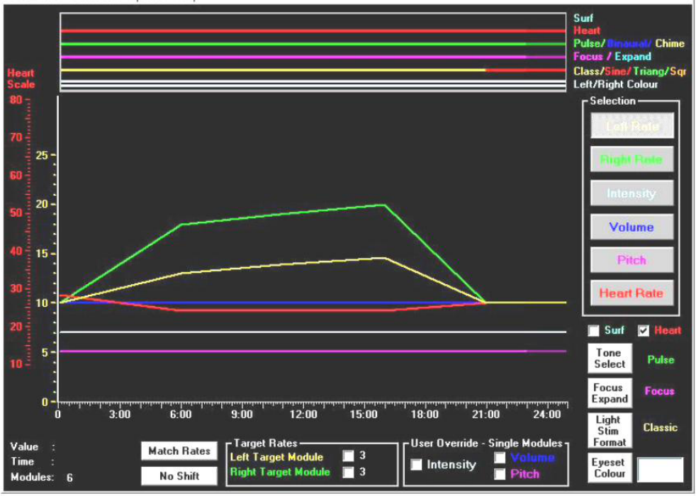Click the yellow Class track line
The image size is (696, 496).
tap(273, 70)
